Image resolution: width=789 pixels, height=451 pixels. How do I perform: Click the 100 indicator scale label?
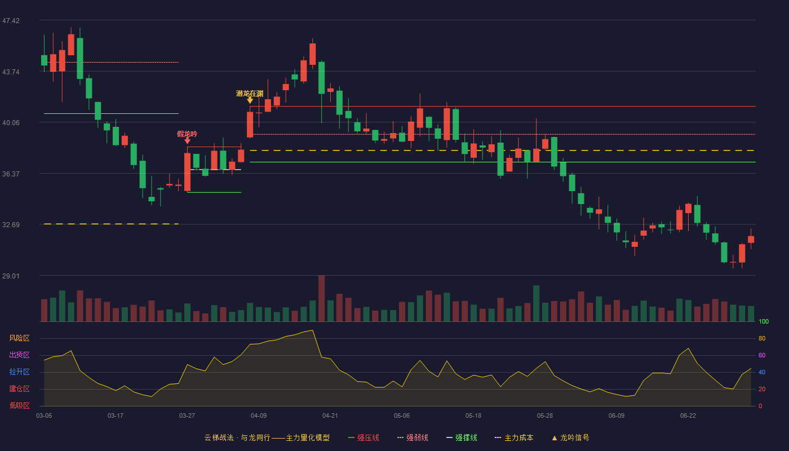pyautogui.click(x=764, y=322)
